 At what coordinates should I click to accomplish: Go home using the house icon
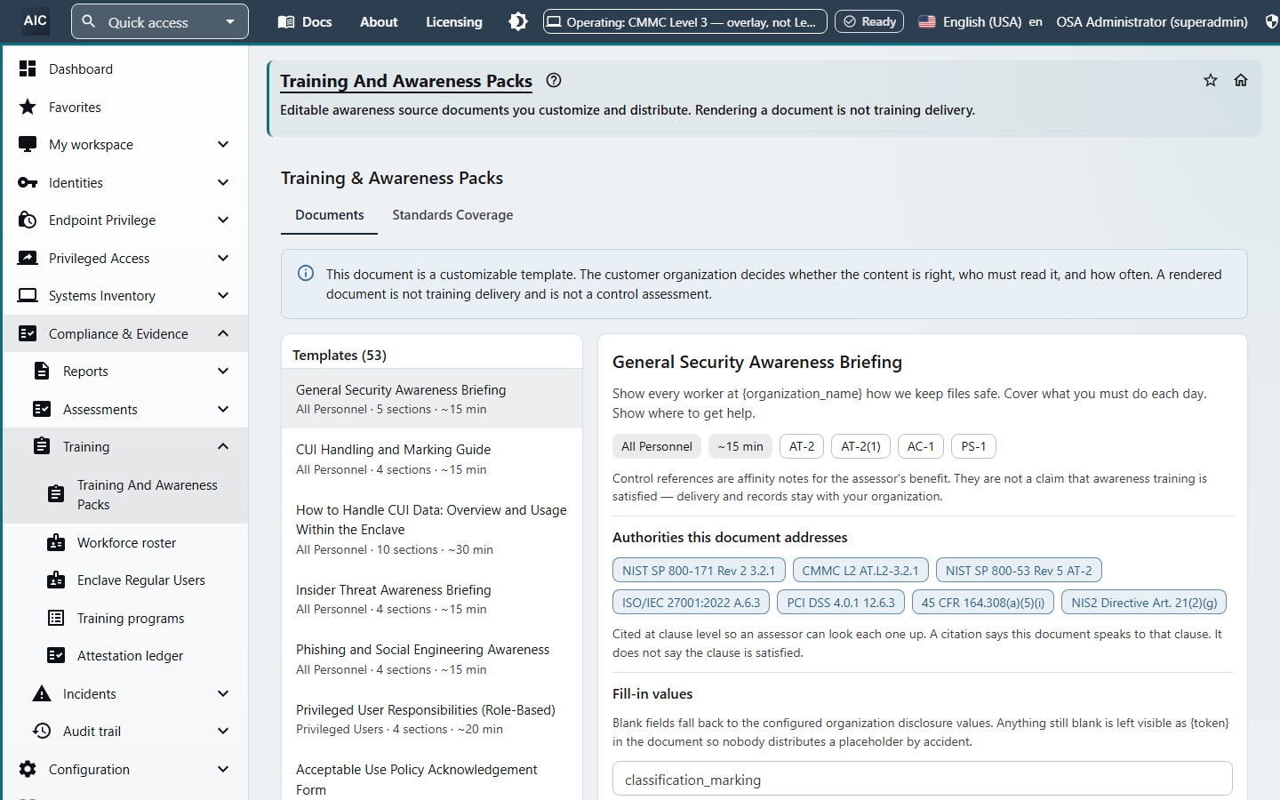click(1241, 80)
